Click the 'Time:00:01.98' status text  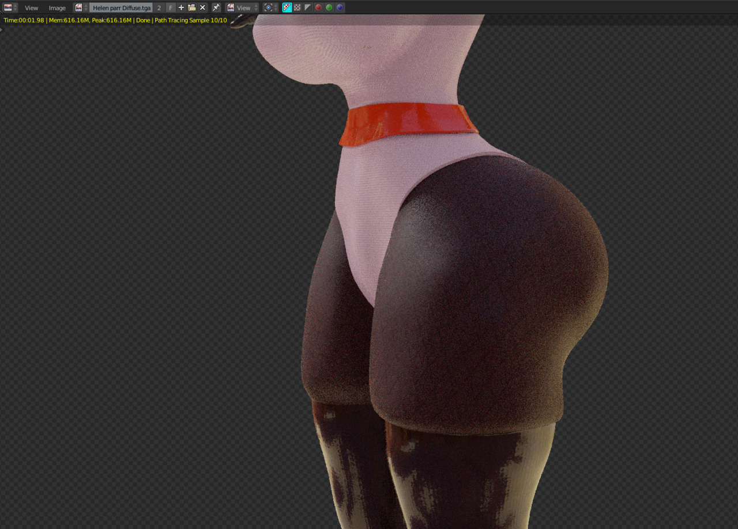pyautogui.click(x=24, y=20)
